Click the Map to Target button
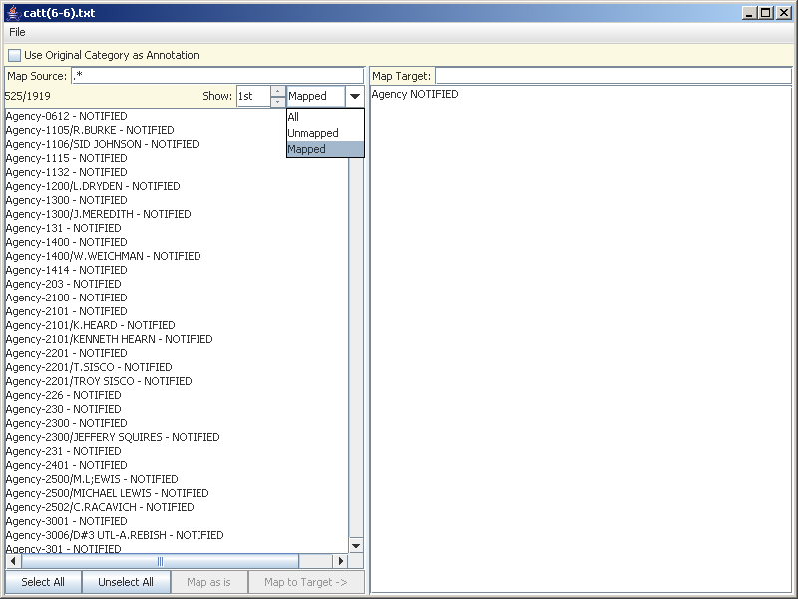This screenshot has height=599, width=798. [306, 582]
